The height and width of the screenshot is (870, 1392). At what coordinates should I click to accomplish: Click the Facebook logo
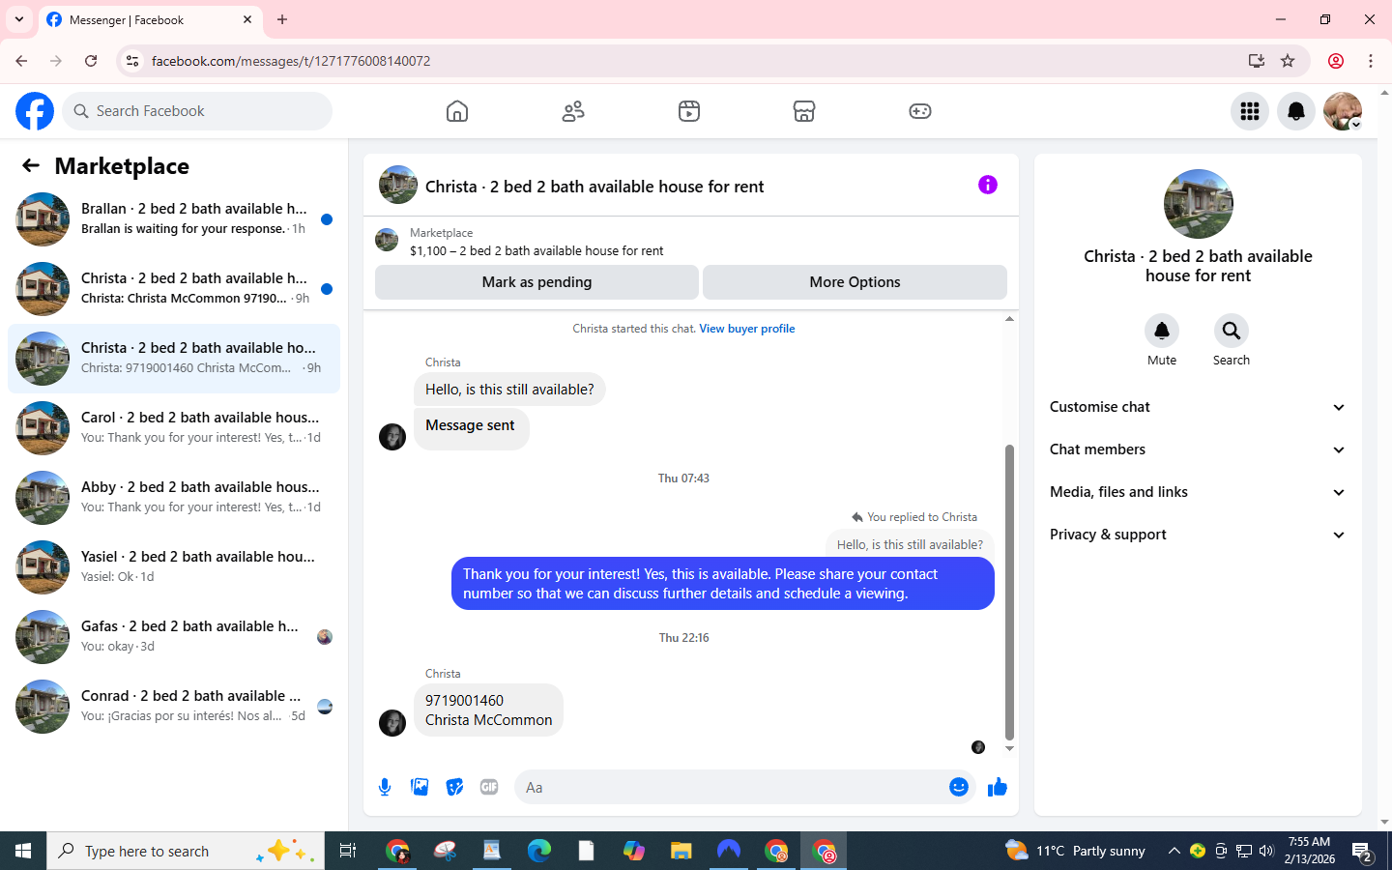(x=35, y=111)
